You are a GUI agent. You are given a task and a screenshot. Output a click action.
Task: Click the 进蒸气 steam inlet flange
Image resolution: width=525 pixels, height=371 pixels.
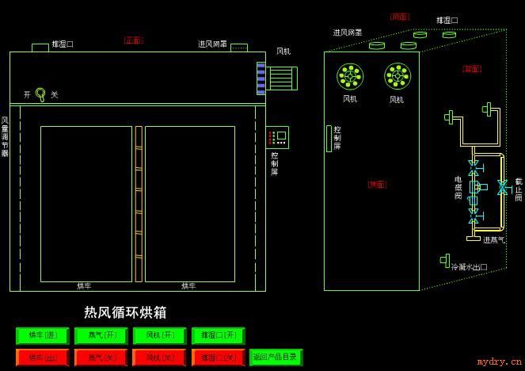pos(474,239)
